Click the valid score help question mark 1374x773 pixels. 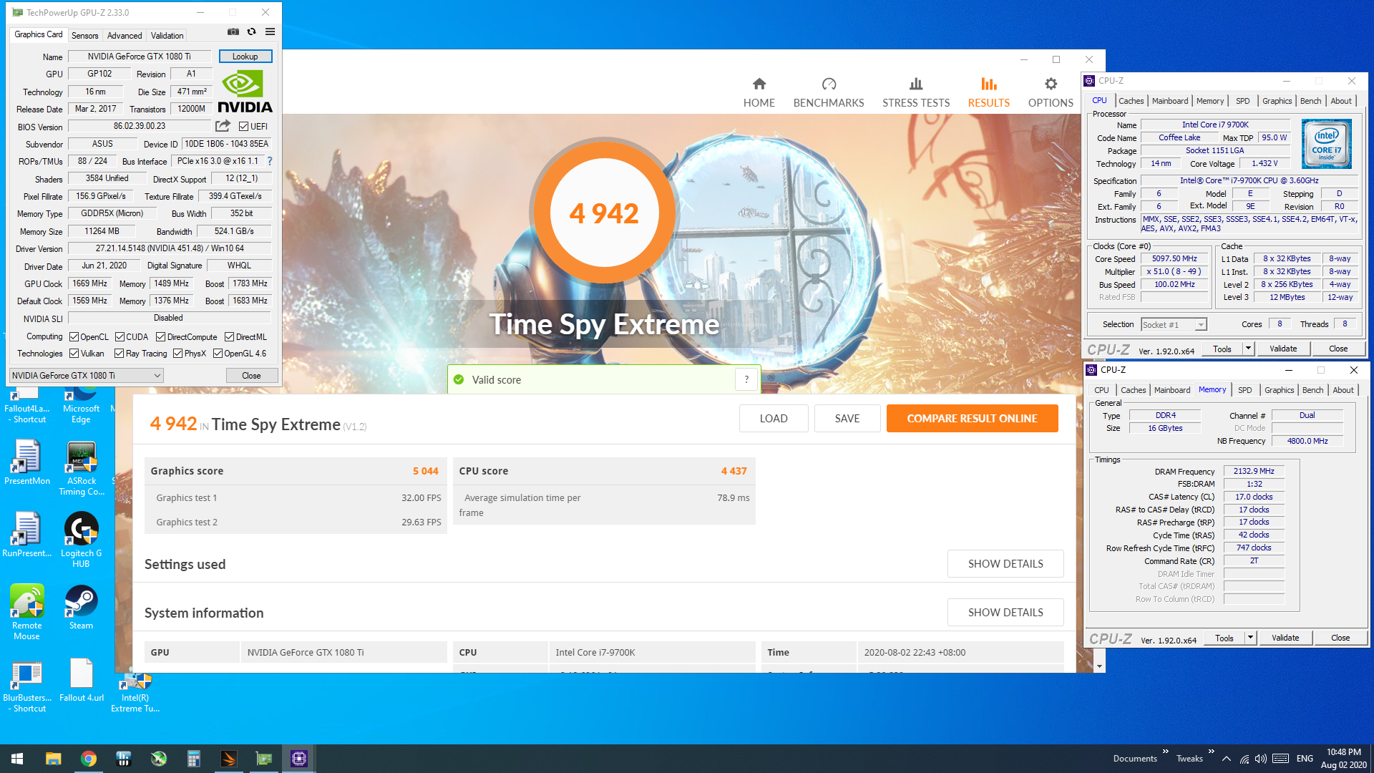746,379
